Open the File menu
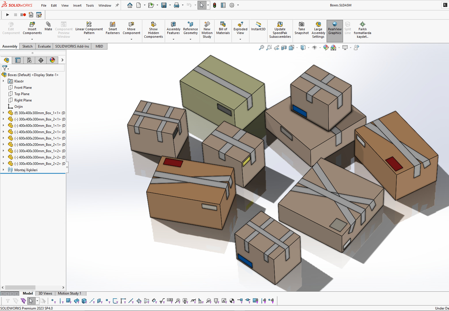449x311 pixels. click(44, 5)
